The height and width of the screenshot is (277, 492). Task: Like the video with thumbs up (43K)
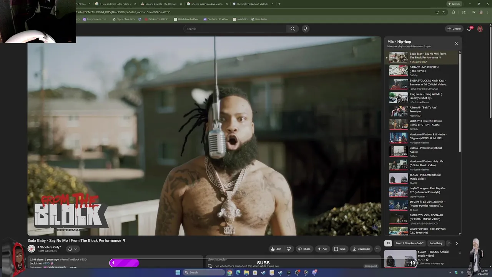click(x=276, y=249)
